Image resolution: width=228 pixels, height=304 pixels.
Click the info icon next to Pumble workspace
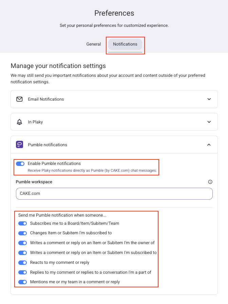pyautogui.click(x=210, y=182)
